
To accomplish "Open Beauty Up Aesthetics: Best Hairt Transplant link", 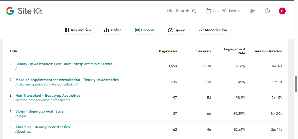I will pos(64,64).
